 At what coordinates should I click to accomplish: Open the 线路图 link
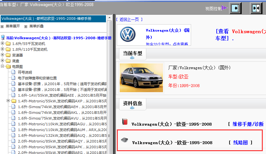coord(240,143)
